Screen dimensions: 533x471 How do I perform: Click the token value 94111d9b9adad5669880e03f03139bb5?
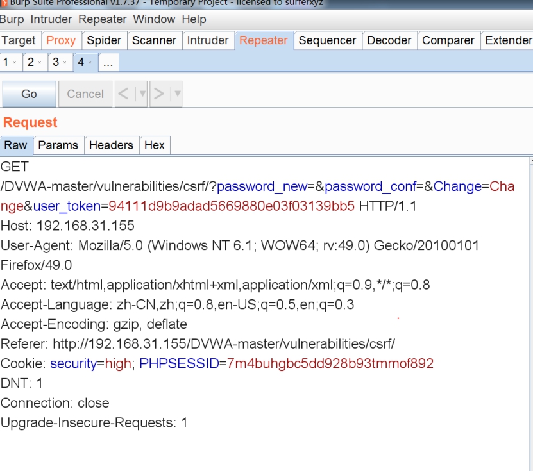[x=231, y=206]
